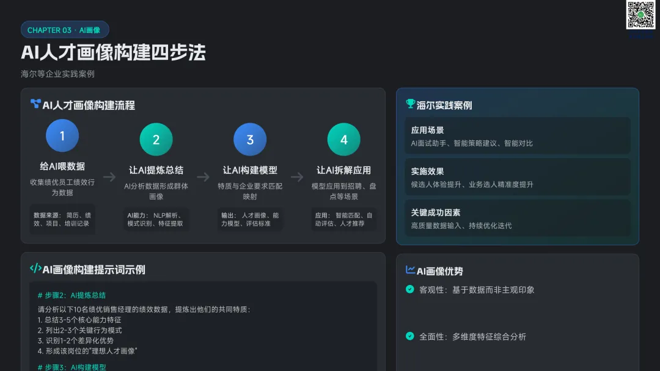Click the 给AI喂数据 step title
The image size is (660, 371).
62,167
